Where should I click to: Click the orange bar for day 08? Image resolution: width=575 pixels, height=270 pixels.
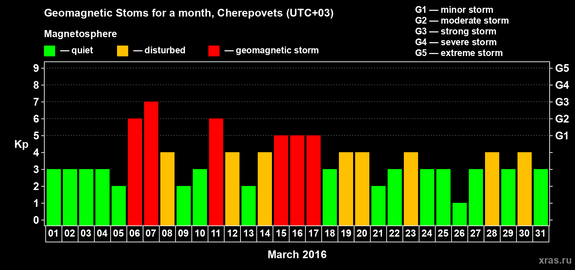point(167,189)
